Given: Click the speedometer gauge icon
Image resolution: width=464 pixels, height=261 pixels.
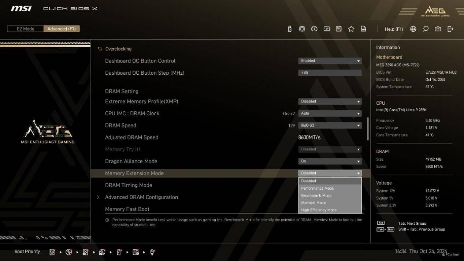Looking at the screenshot, I should click(314, 29).
